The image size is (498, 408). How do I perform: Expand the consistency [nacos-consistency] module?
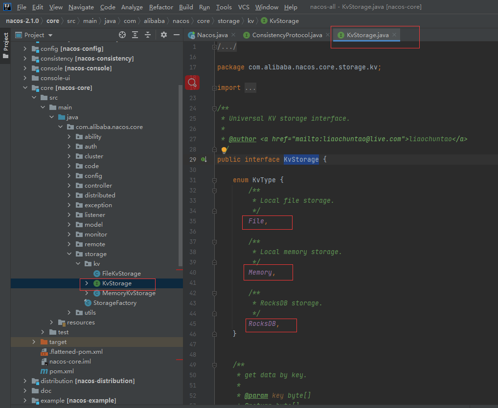point(25,58)
